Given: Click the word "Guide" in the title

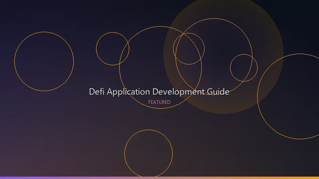Looking at the screenshot, I should point(218,91).
